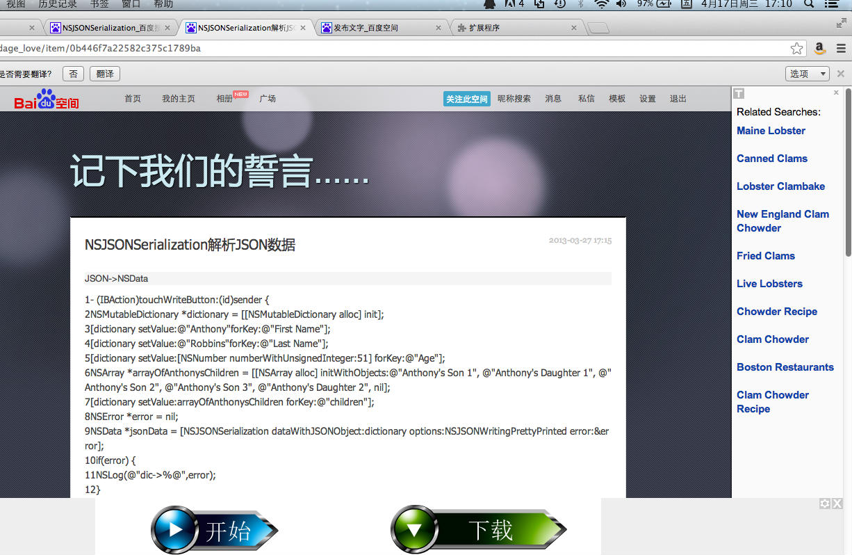This screenshot has height=555, width=852.
Task: Open 昵称搜索 link
Action: click(514, 99)
